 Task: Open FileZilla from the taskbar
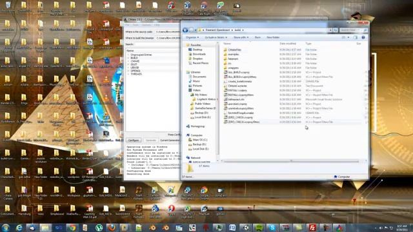(312, 227)
